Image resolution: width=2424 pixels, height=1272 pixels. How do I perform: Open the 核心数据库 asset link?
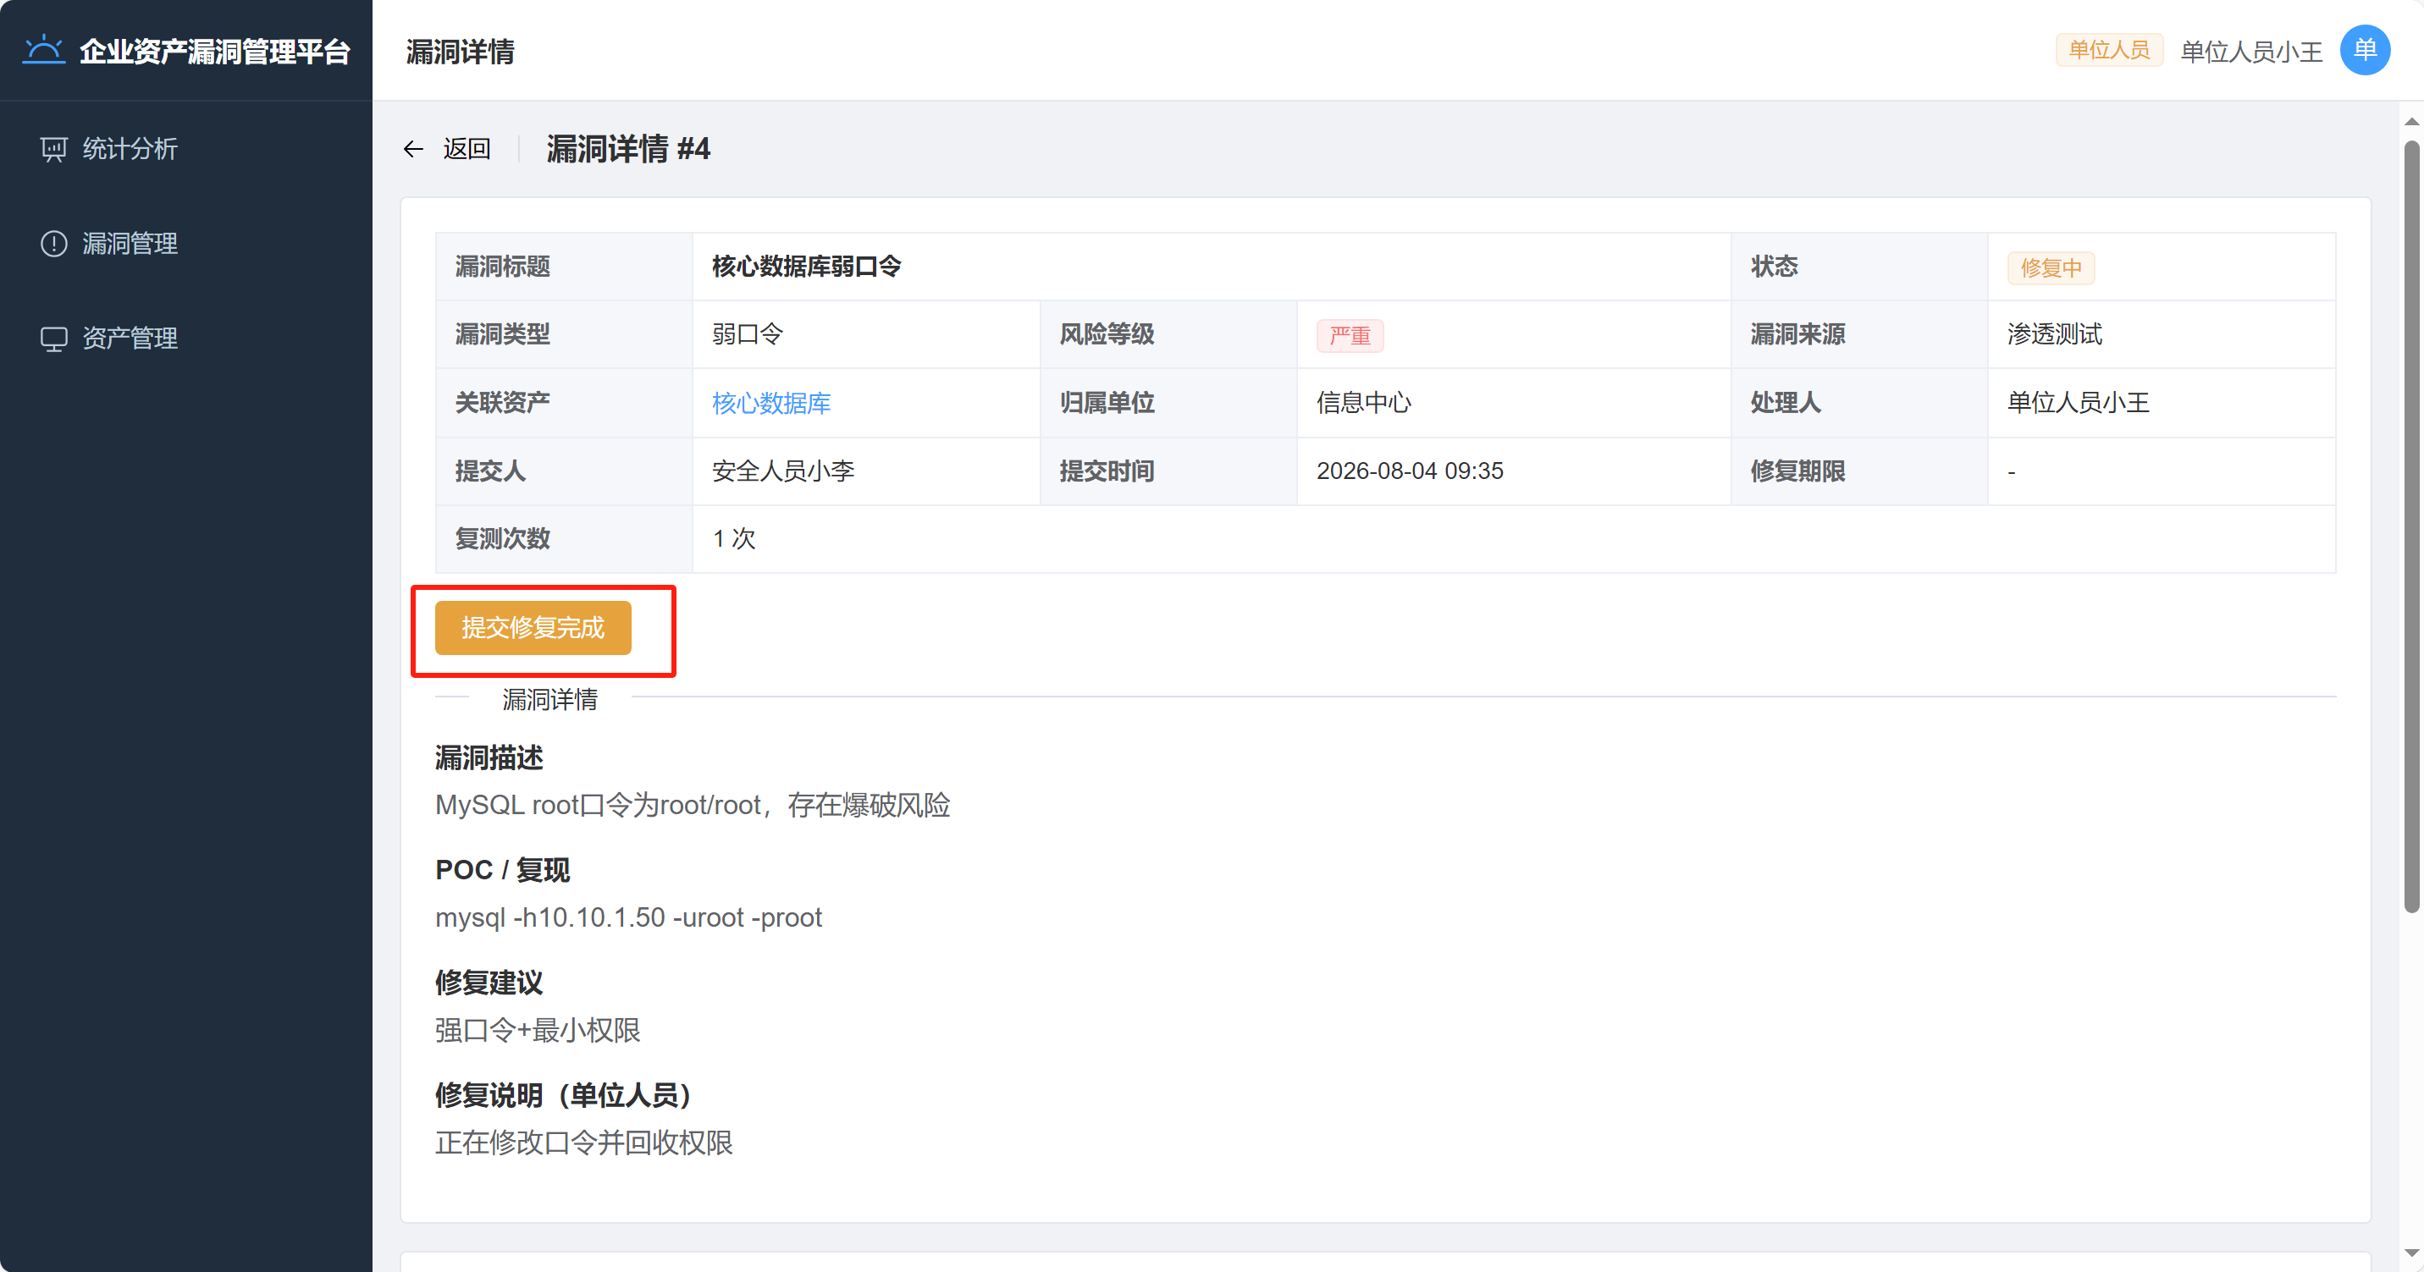click(x=770, y=403)
